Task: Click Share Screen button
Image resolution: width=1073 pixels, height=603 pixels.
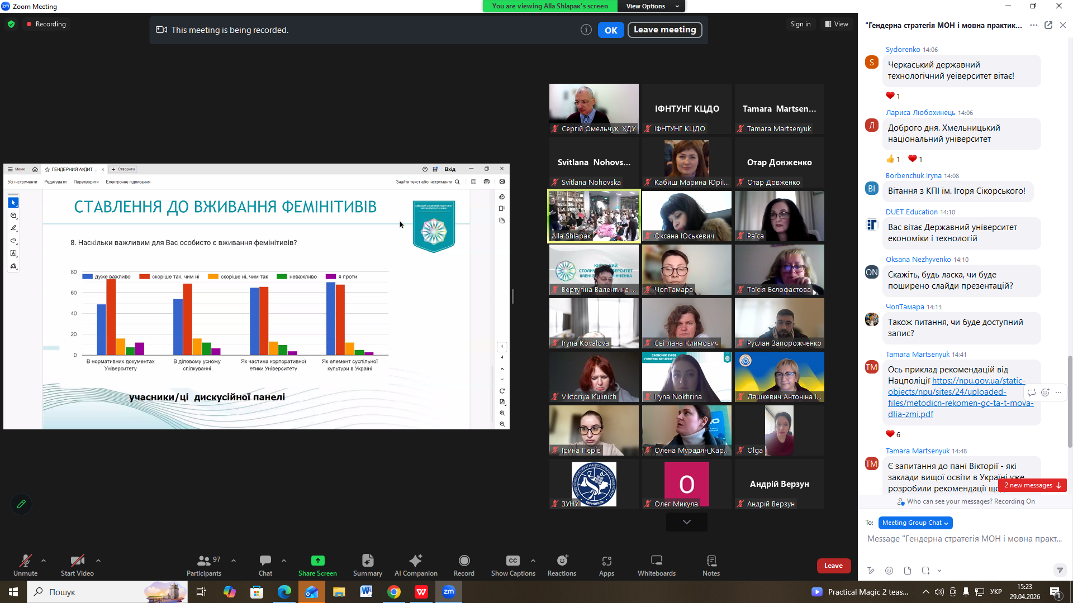Action: pos(317,565)
